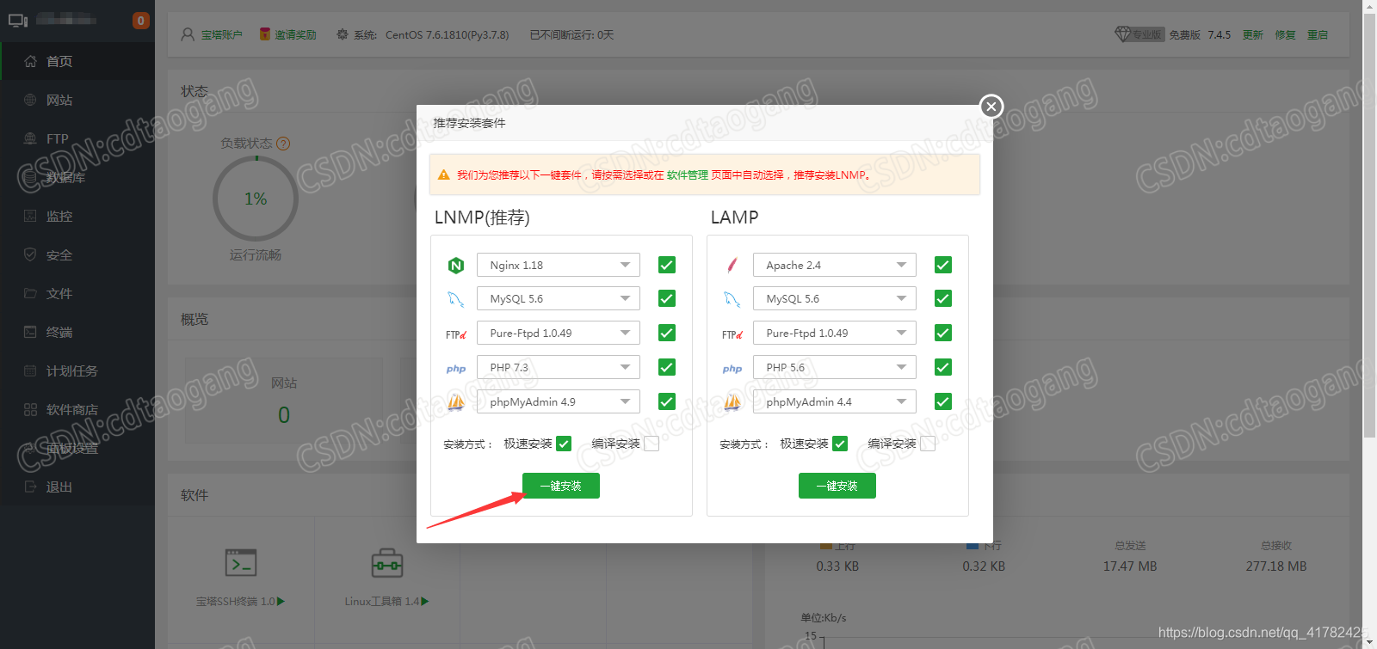1377x649 pixels.
Task: Uncheck the Nginx 1.18 checkbox
Action: (667, 265)
